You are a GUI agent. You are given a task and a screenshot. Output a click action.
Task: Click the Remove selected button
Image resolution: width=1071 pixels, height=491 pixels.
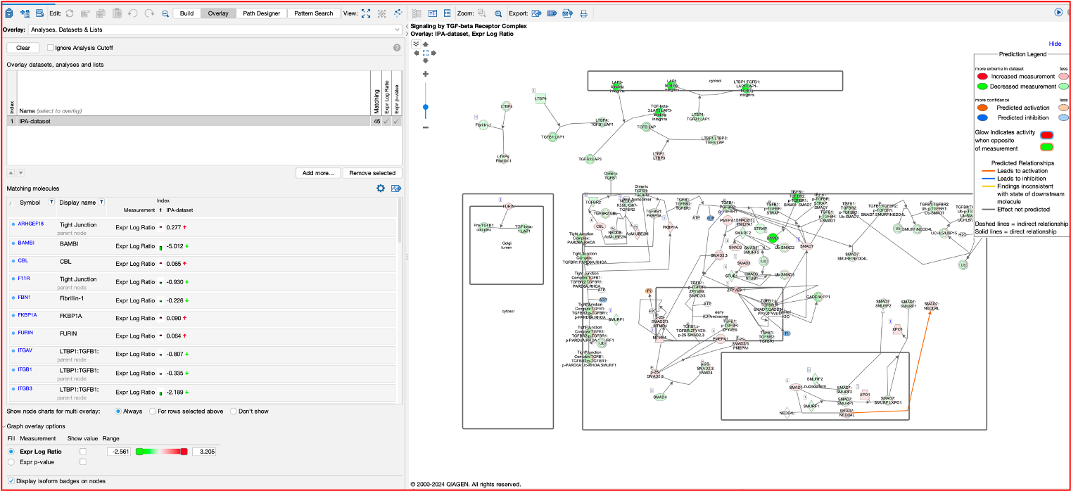click(x=372, y=173)
